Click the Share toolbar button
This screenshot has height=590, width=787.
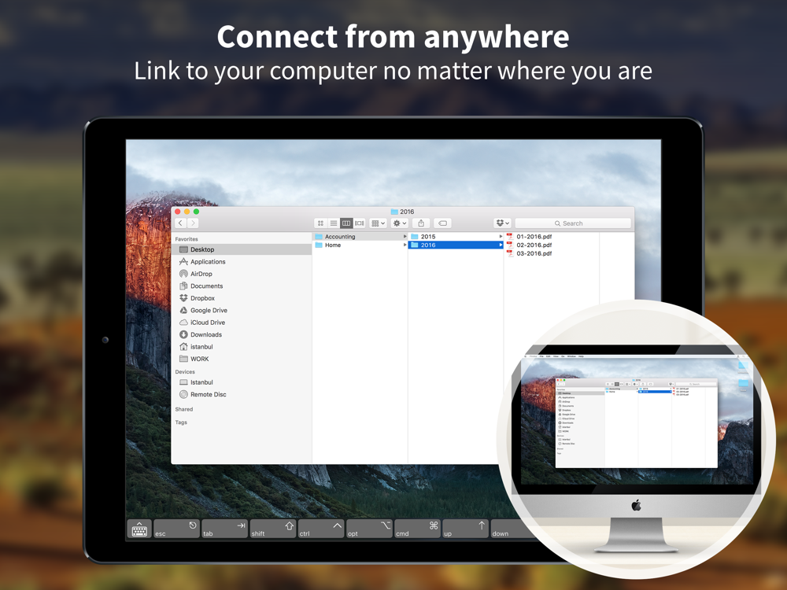421,223
